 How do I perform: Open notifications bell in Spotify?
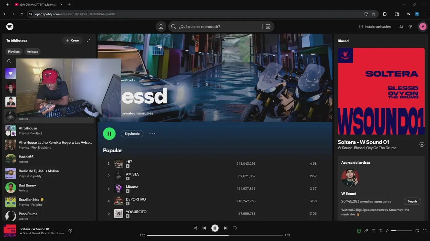click(401, 26)
